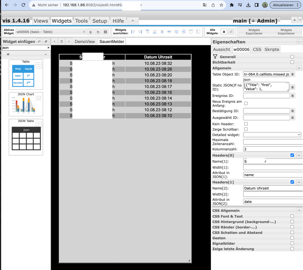Enable CSS Font & Text checkbox

point(292,216)
